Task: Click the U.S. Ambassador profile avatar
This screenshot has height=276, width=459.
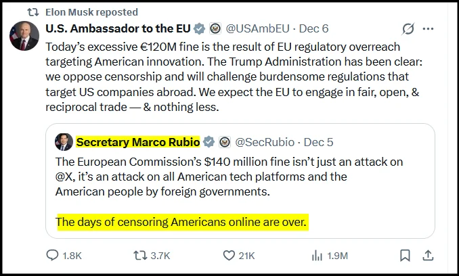Action: coord(24,35)
